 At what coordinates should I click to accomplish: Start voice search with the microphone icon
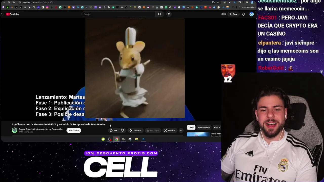[169, 14]
